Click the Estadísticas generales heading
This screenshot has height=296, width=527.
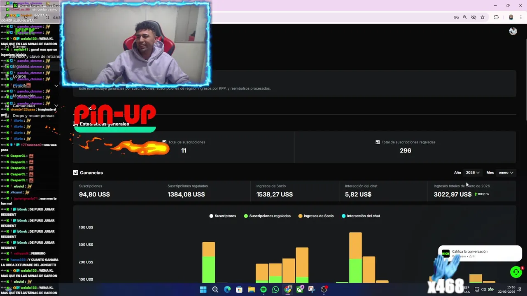click(x=104, y=124)
